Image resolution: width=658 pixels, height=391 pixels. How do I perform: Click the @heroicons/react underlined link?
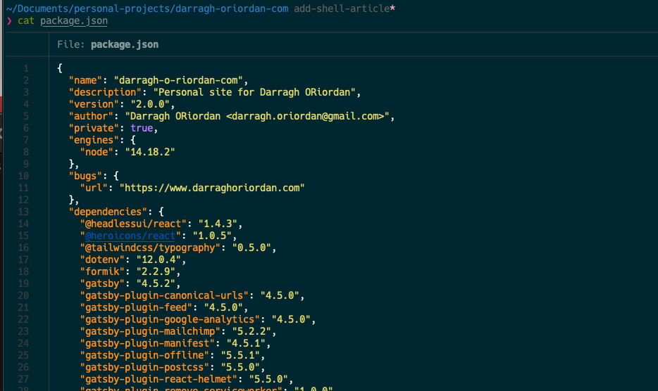[x=130, y=236]
